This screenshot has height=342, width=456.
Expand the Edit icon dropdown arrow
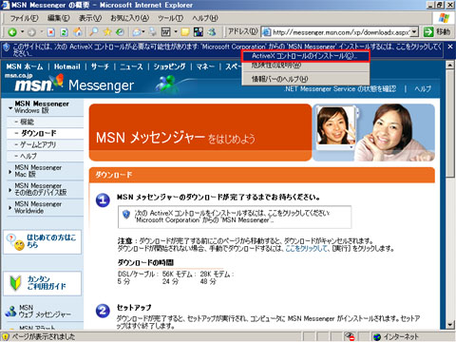(x=176, y=32)
